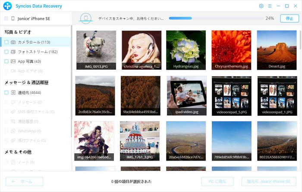Open the settings gear icon
This screenshot has height=192, width=302.
click(261, 6)
